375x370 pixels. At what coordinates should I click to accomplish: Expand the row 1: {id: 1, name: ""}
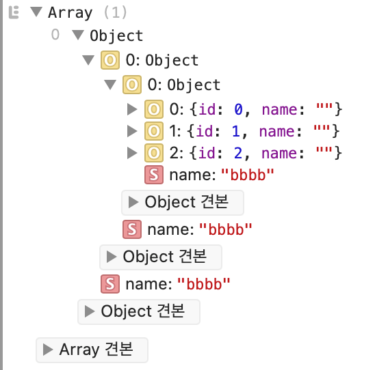click(x=132, y=131)
